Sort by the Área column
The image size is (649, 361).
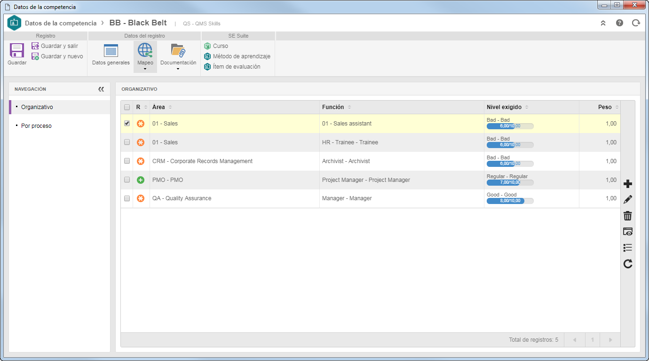point(235,107)
